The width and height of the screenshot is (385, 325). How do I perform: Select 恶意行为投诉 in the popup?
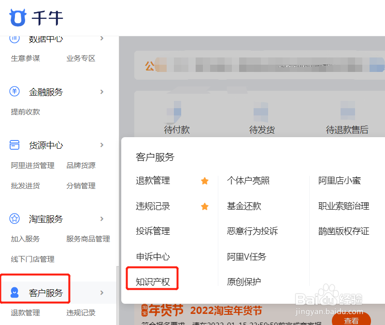[252, 231]
